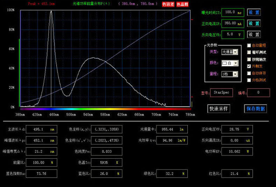Click 设置 button for exposure time IT
276x187 pixels.
[254, 12]
